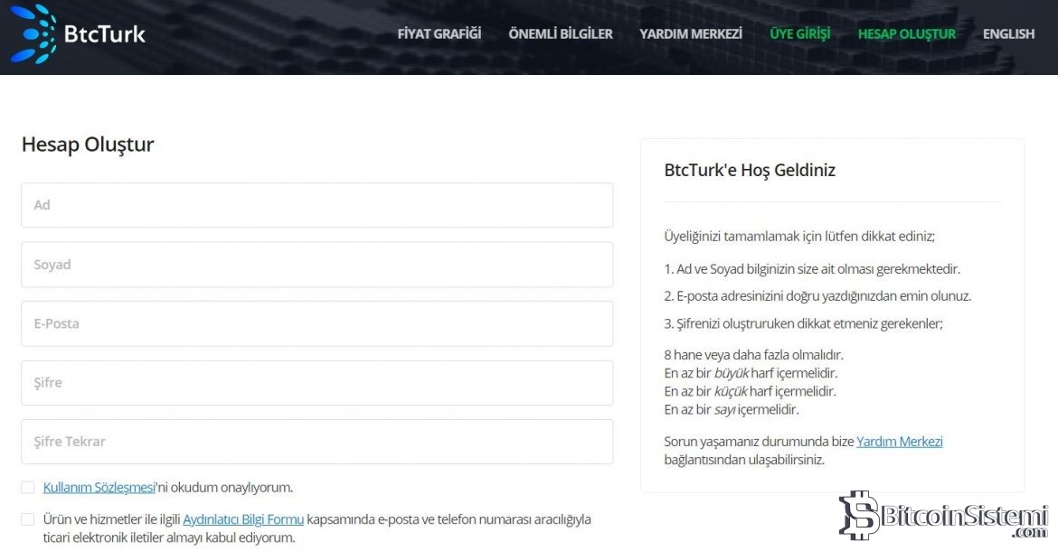This screenshot has width=1058, height=551.
Task: Open the Kullanım Sözleşmesi link
Action: tap(99, 488)
